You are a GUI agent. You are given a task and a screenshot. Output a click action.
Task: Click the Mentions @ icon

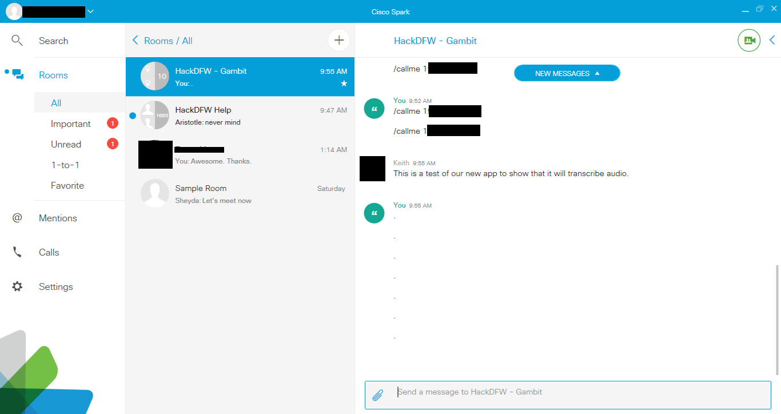tap(17, 218)
